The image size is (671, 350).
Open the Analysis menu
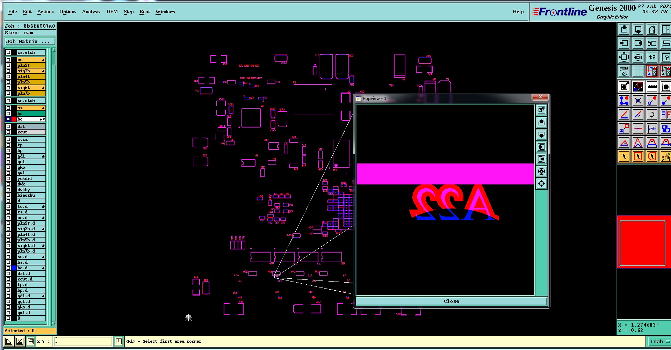coord(91,12)
